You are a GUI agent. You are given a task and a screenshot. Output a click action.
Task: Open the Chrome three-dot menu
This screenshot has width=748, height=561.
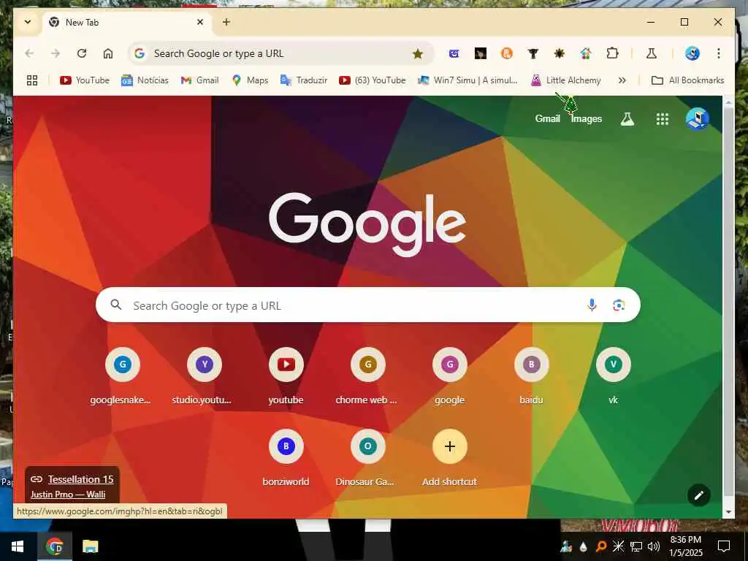(x=719, y=53)
